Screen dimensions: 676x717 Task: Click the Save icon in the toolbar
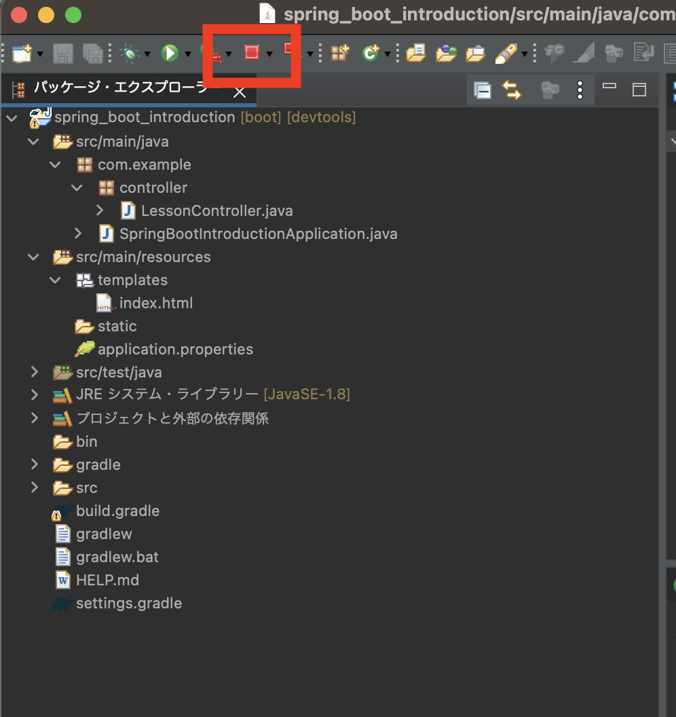[62, 54]
